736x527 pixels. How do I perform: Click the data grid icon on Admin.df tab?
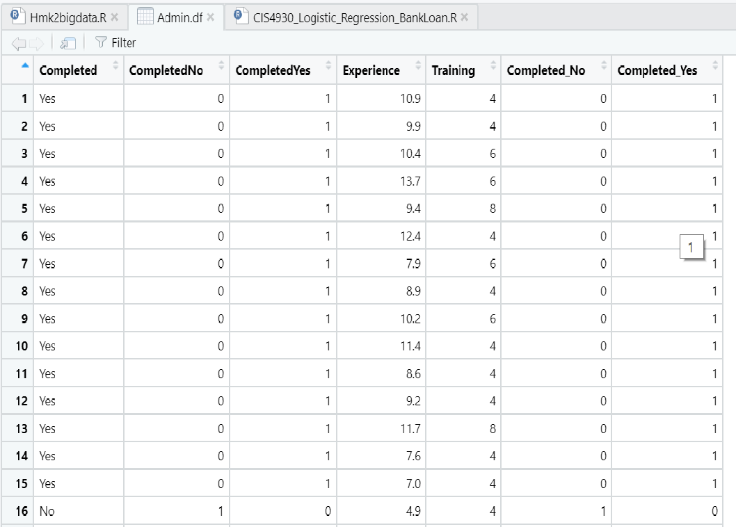145,17
